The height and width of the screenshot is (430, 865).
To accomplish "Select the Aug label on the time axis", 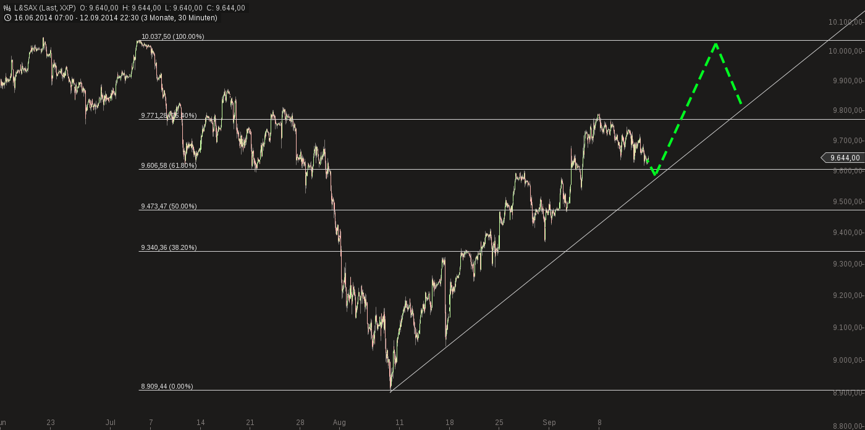I will click(339, 423).
